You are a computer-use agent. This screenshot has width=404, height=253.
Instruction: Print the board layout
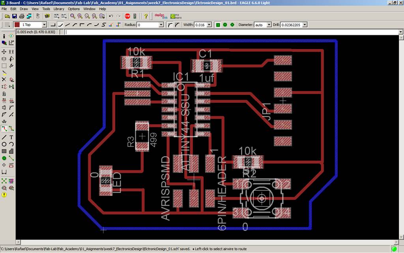tap(22, 16)
